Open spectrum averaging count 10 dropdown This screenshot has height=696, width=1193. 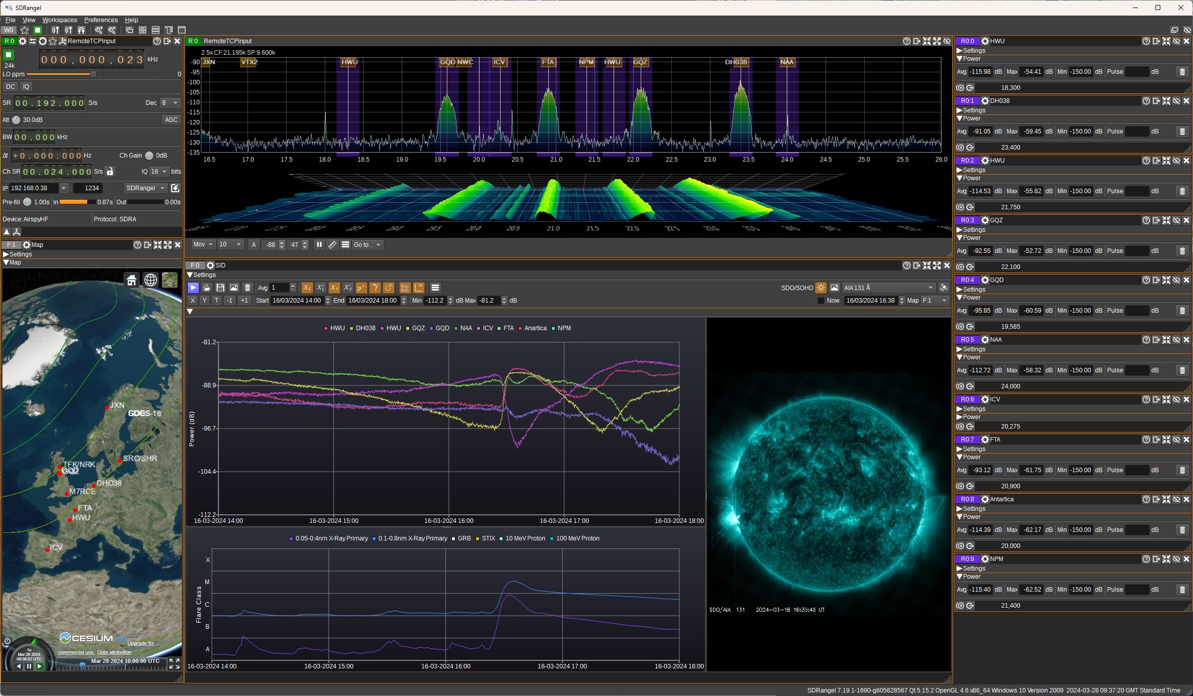[230, 244]
